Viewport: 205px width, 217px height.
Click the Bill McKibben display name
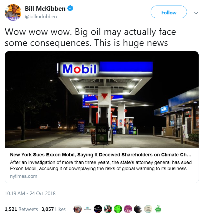[x=45, y=9]
